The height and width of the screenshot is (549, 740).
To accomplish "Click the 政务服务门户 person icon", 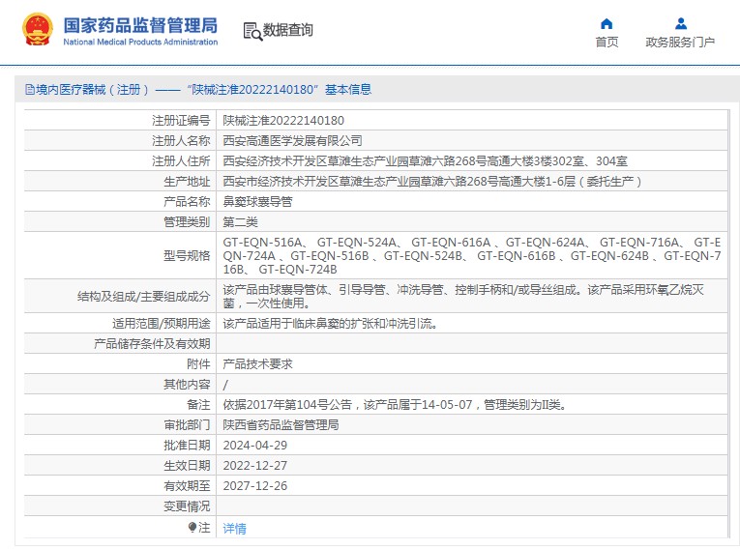I will click(x=680, y=24).
